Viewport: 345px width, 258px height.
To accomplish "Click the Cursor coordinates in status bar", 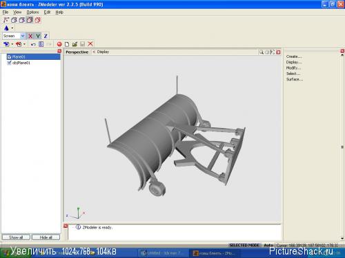I will pos(307,245).
